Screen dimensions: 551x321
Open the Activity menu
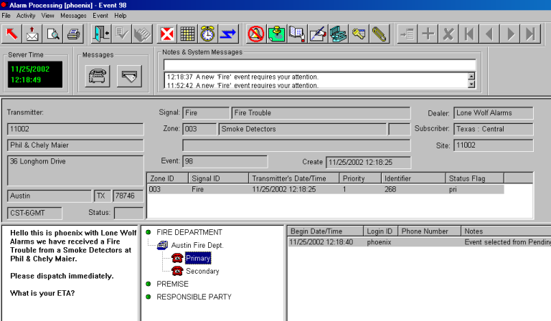point(26,15)
